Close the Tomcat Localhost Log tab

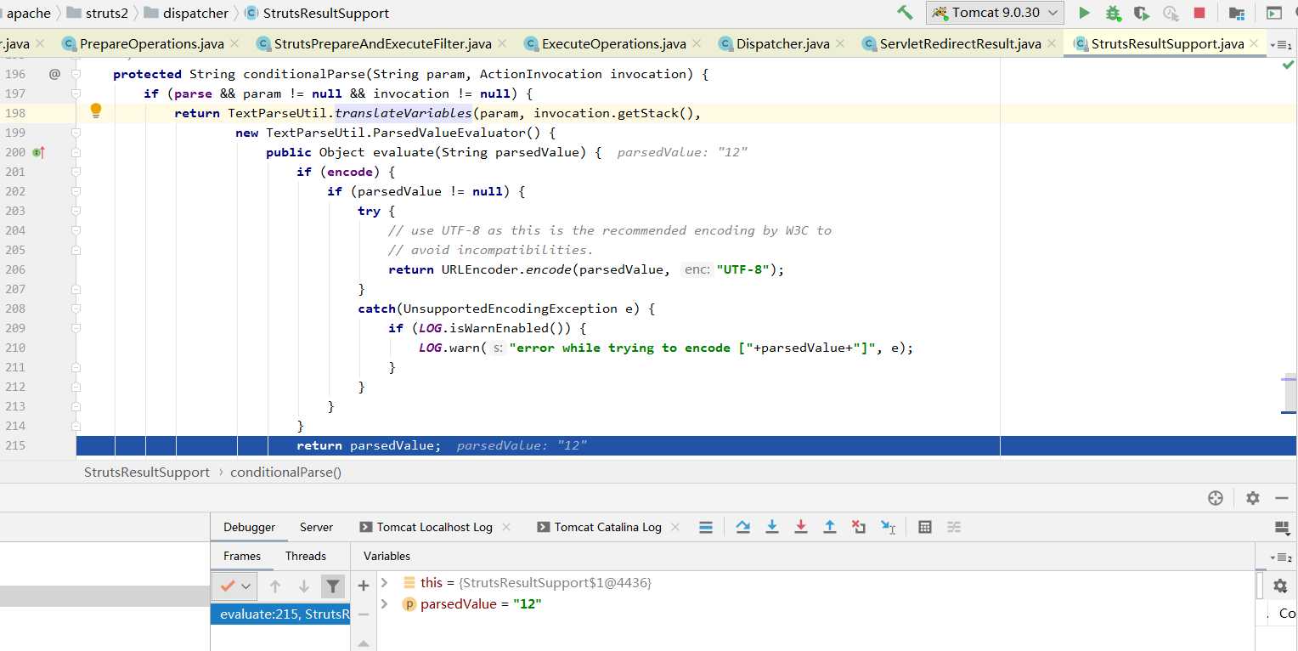[507, 527]
